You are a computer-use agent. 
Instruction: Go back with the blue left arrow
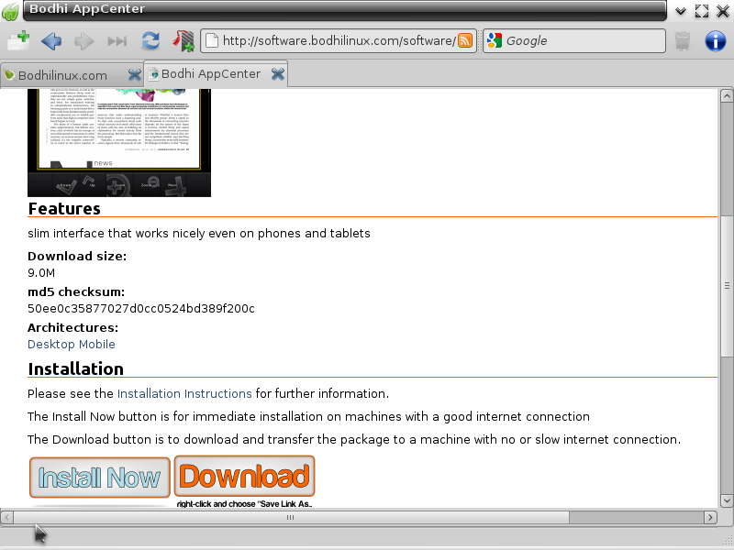tap(51, 41)
